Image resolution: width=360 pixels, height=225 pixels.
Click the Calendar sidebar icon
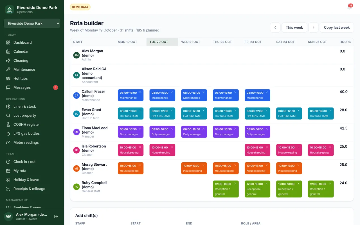8,51
